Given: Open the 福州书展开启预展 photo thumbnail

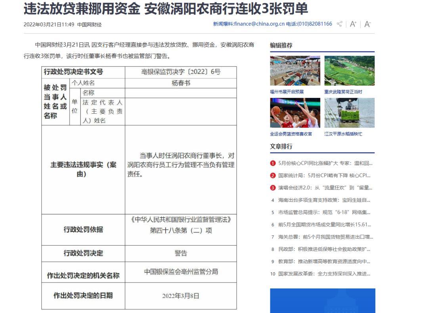Looking at the screenshot, I should coord(295,71).
